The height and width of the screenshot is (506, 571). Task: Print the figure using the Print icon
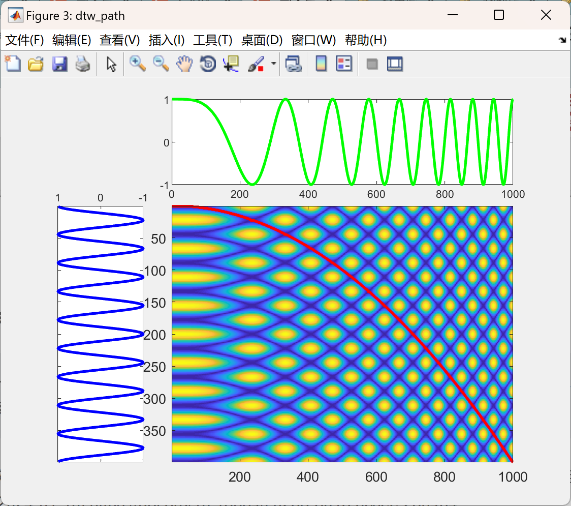pyautogui.click(x=83, y=64)
